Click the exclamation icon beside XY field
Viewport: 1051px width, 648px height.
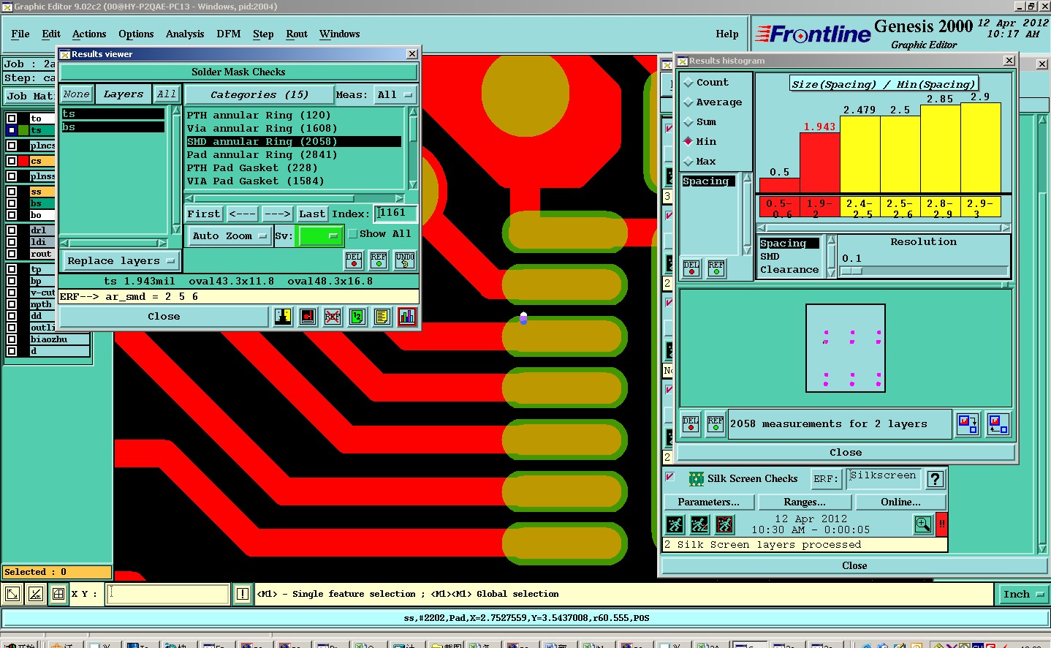(243, 594)
